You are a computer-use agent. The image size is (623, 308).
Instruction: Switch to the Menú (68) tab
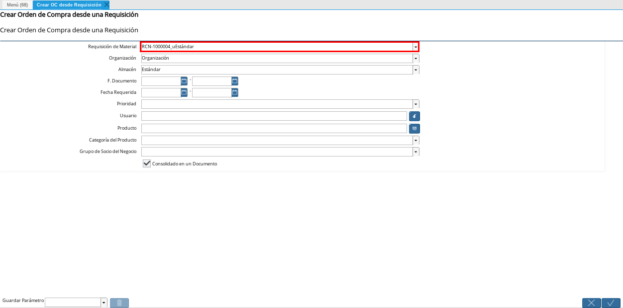[17, 4]
